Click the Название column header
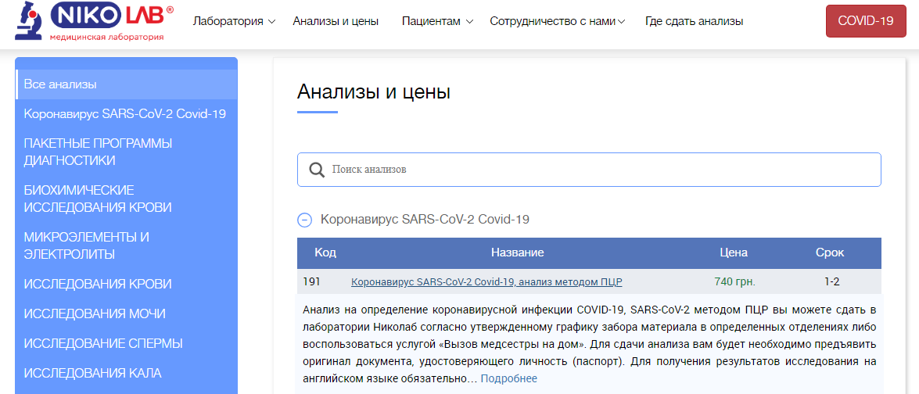Viewport: 919px width, 394px height. pyautogui.click(x=518, y=253)
